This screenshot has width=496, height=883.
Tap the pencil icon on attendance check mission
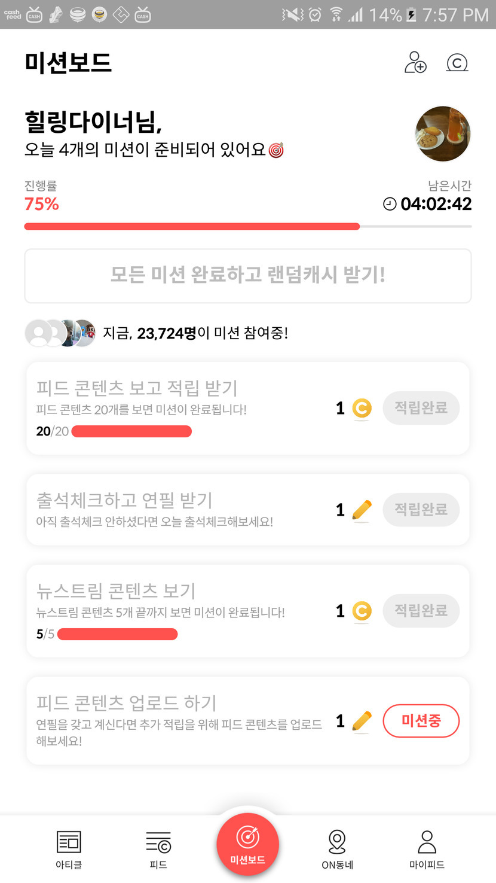pyautogui.click(x=362, y=510)
